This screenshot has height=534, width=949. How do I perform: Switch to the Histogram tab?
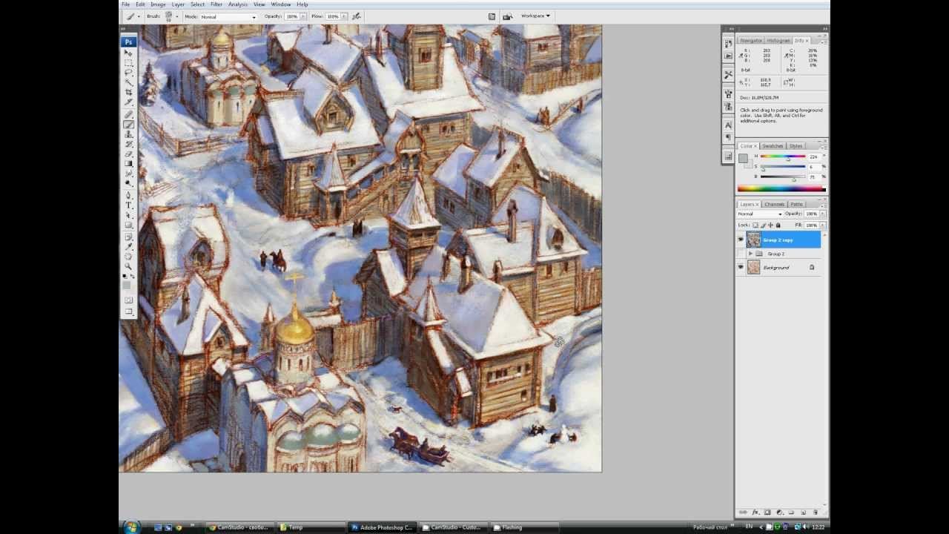[x=778, y=40]
